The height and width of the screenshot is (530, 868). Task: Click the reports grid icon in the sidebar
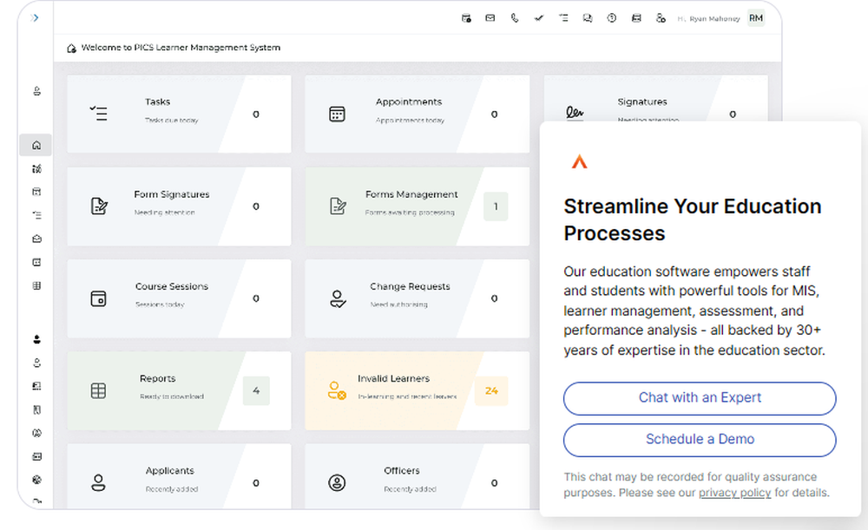click(x=36, y=285)
